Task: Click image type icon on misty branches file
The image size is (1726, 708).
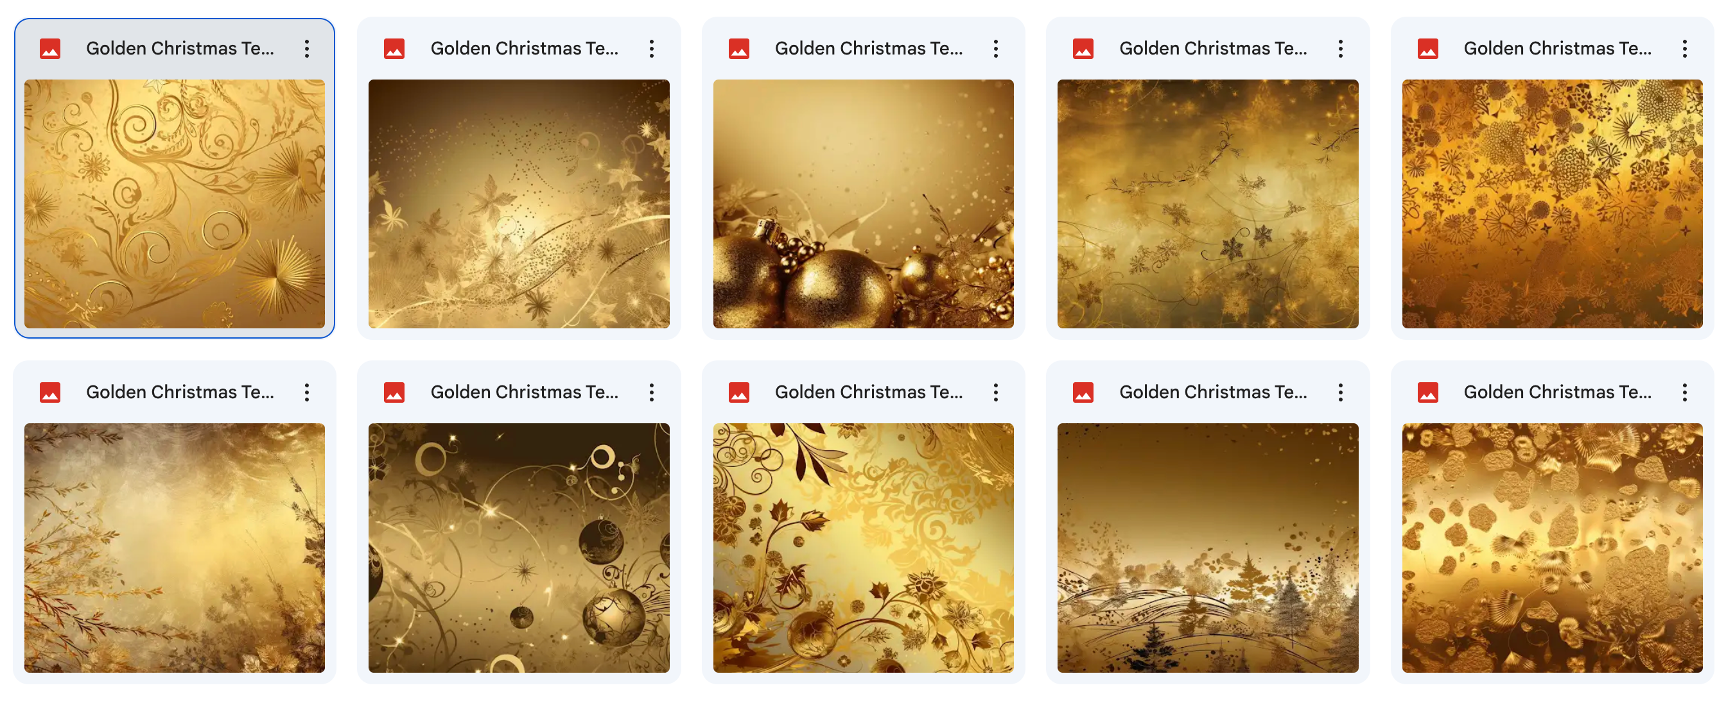Action: point(50,392)
